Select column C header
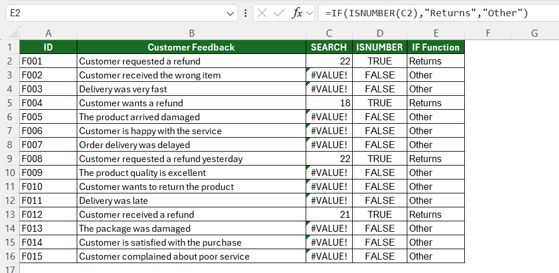 (329, 34)
